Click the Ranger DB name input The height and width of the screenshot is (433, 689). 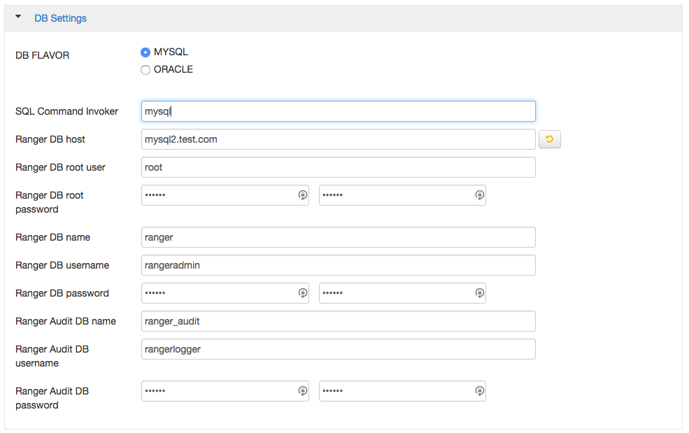click(338, 237)
